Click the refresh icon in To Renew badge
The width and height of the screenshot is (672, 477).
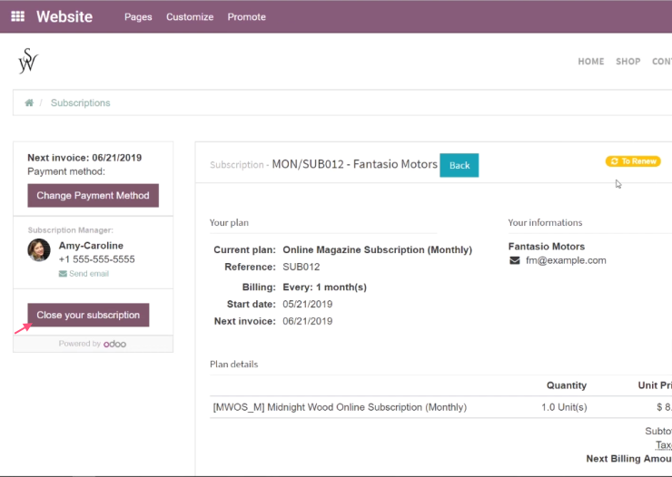[x=614, y=161]
